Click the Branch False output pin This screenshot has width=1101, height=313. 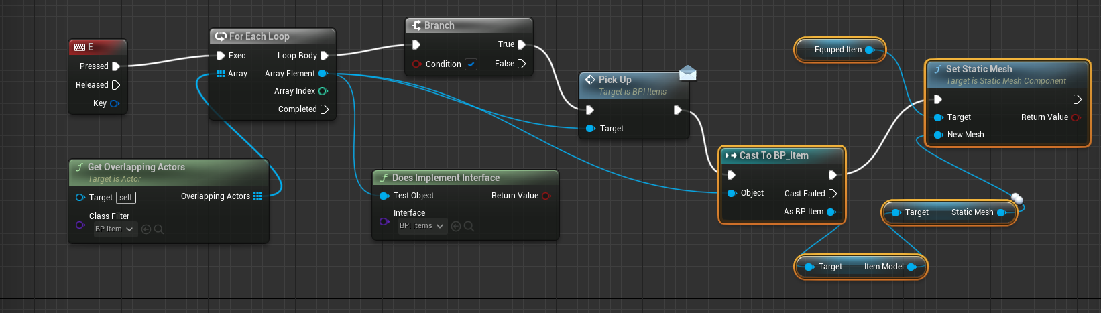point(522,64)
